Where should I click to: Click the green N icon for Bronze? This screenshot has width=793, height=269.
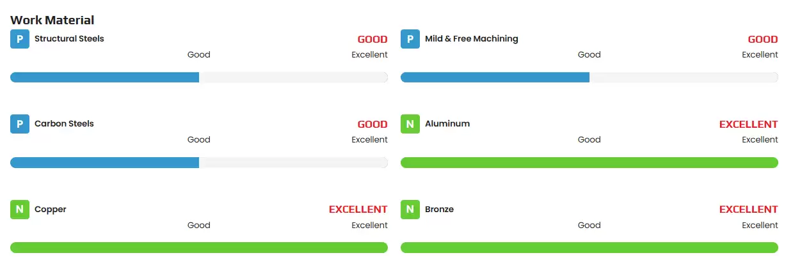[x=410, y=209]
